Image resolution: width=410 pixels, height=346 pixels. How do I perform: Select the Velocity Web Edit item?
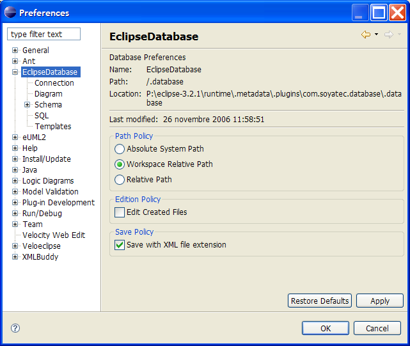(x=54, y=235)
